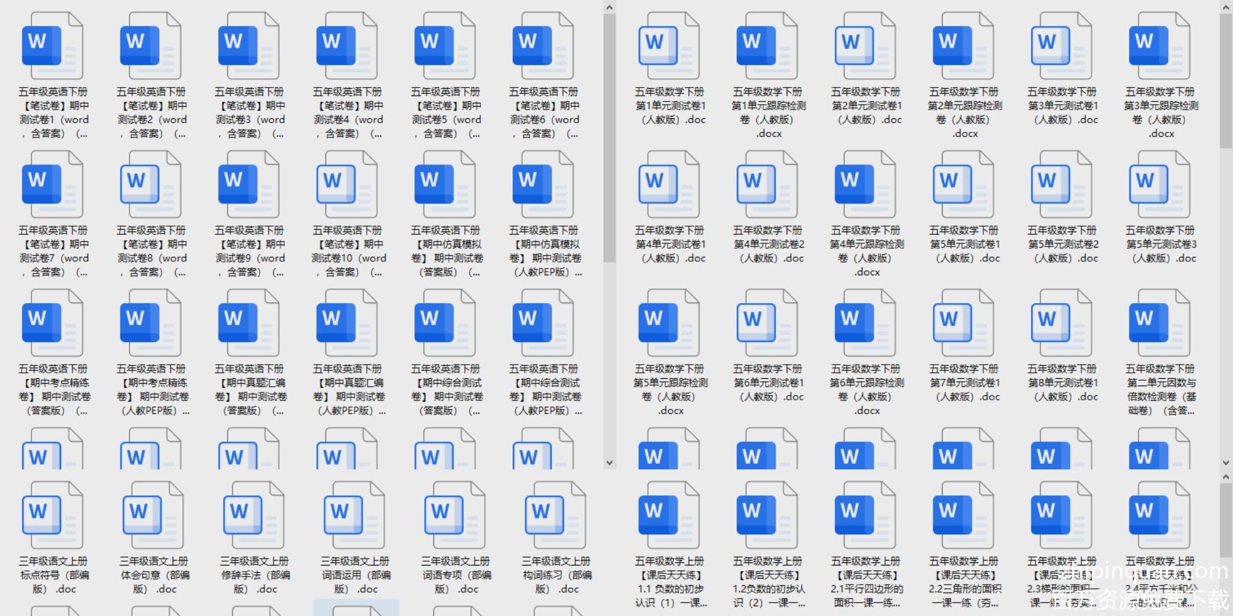Open the 数学下册 第4单元测试卷2 Word icon
This screenshot has height=616, width=1233.
[x=767, y=184]
